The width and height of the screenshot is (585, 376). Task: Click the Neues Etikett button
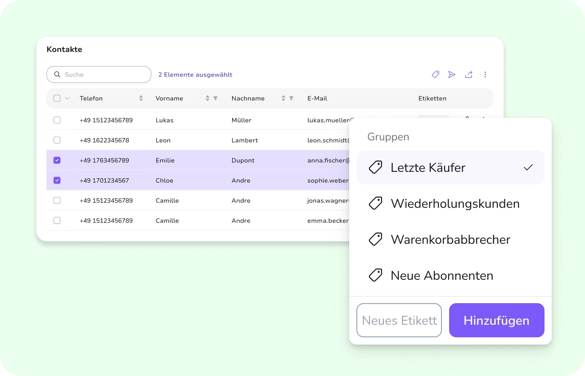click(399, 320)
